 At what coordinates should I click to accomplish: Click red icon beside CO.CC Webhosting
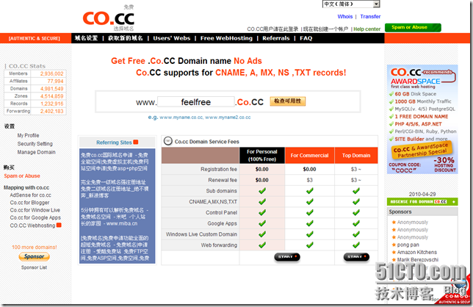59,225
